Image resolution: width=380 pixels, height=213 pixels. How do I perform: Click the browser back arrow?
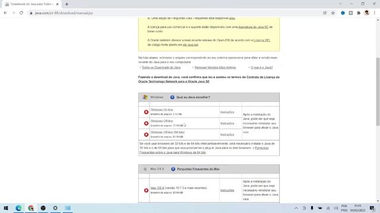pyautogui.click(x=5, y=13)
